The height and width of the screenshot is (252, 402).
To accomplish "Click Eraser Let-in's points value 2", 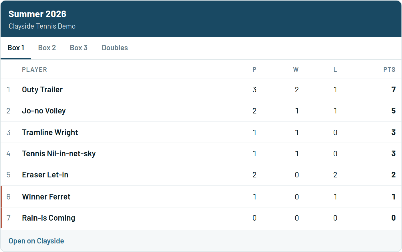I will tap(393, 175).
